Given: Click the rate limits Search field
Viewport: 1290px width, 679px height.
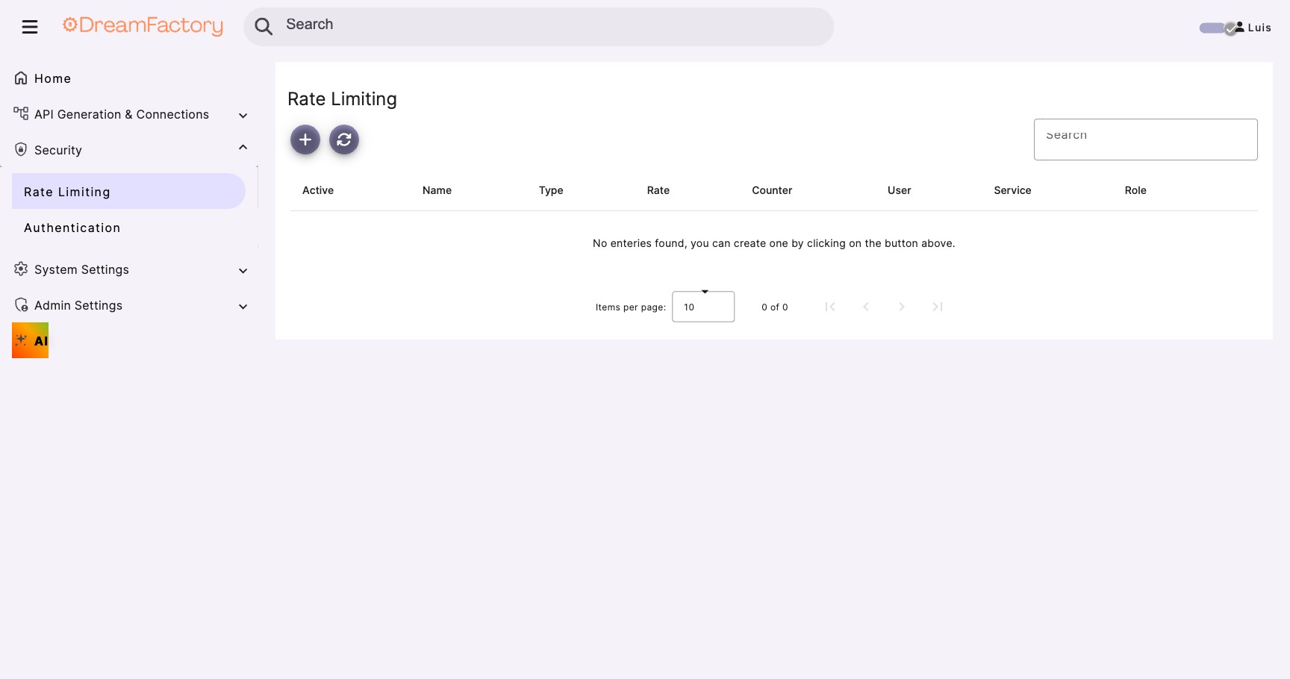Looking at the screenshot, I should 1144,139.
